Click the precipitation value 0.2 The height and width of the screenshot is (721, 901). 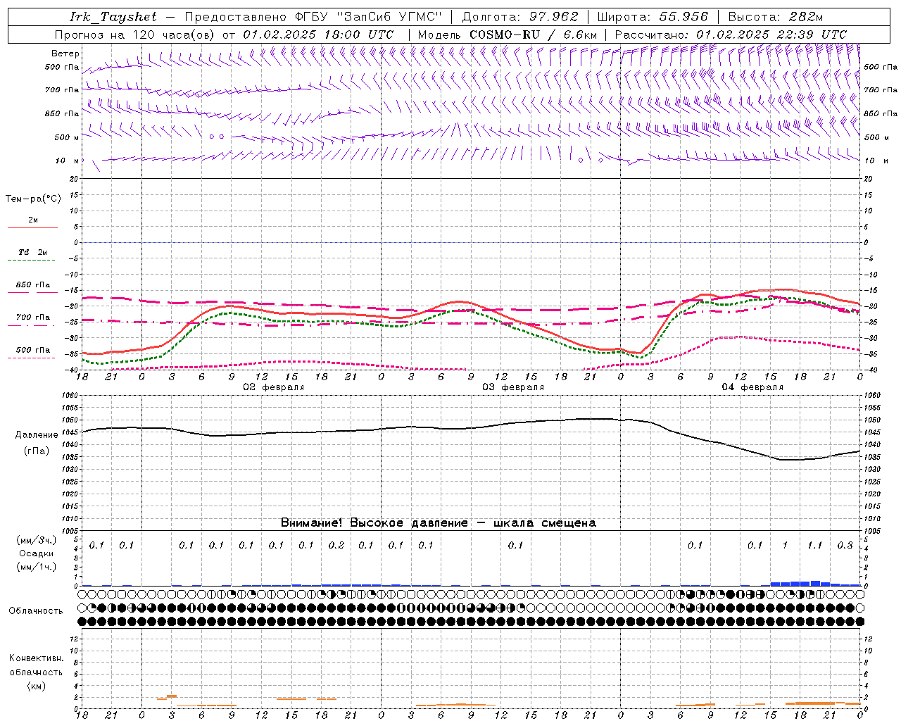point(336,546)
